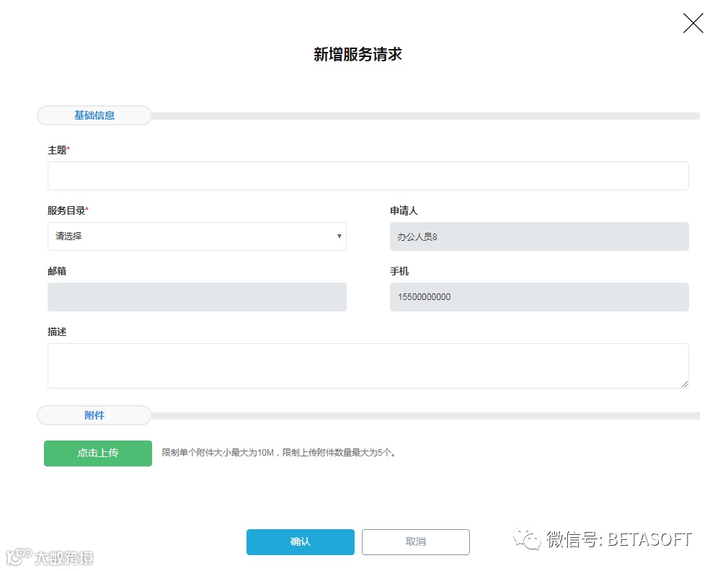Click the attachment limit note text
The width and height of the screenshot is (715, 571).
280,453
